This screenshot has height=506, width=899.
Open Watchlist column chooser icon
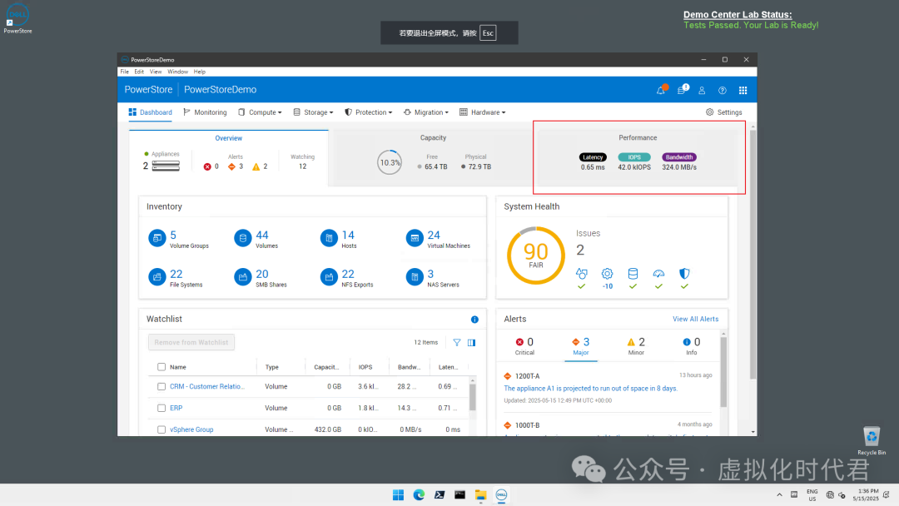pyautogui.click(x=471, y=343)
